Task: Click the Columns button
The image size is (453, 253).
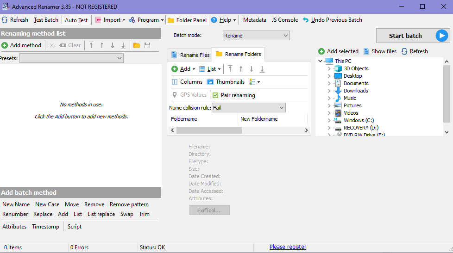Action: click(187, 82)
